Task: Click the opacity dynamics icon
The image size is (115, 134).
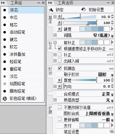Action: coord(59,23)
